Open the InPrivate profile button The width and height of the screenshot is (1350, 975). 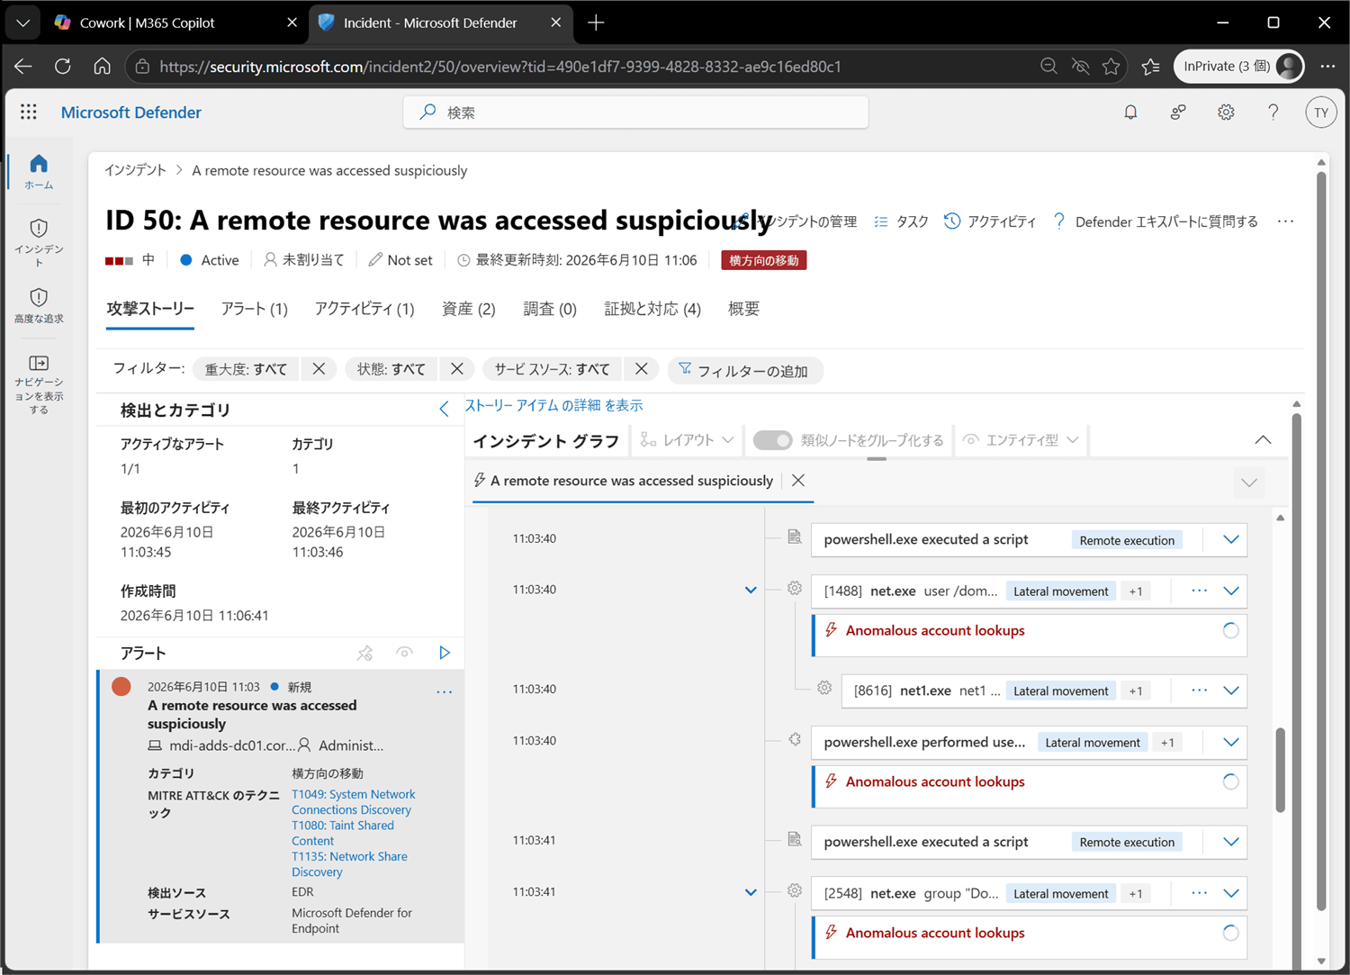point(1238,67)
